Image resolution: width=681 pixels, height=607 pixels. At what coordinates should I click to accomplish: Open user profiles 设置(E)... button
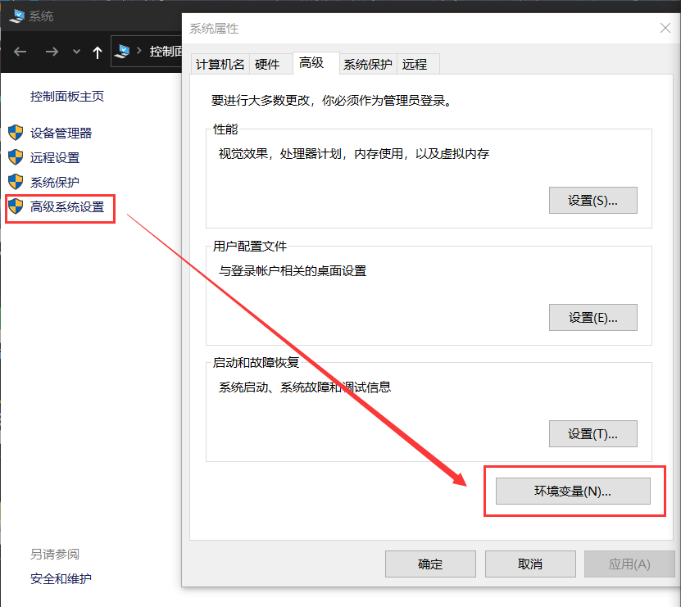(x=592, y=318)
